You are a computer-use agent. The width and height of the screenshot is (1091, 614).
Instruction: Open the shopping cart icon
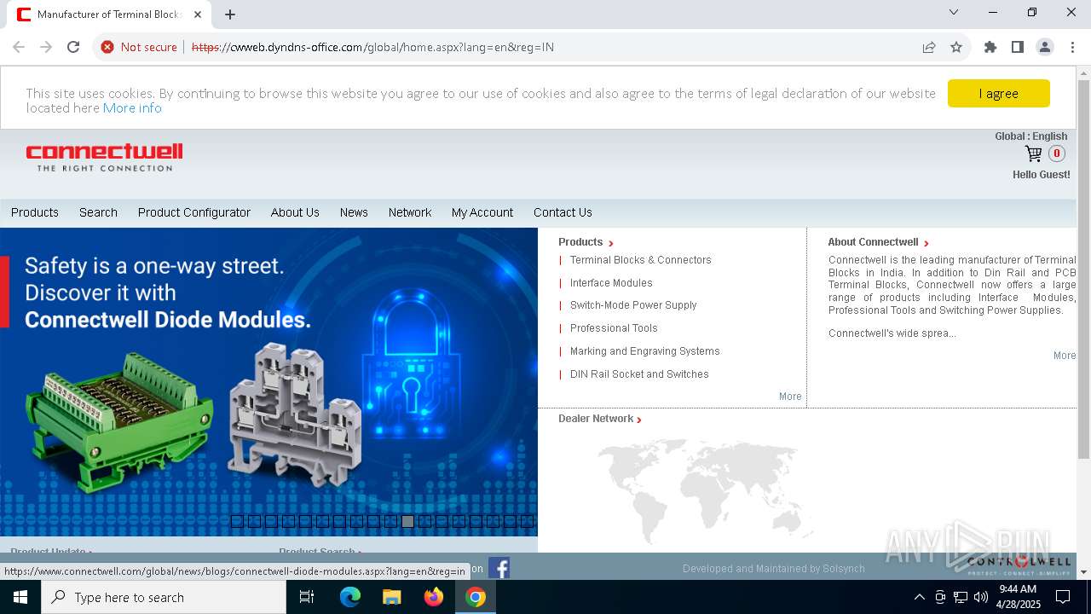[1033, 153]
